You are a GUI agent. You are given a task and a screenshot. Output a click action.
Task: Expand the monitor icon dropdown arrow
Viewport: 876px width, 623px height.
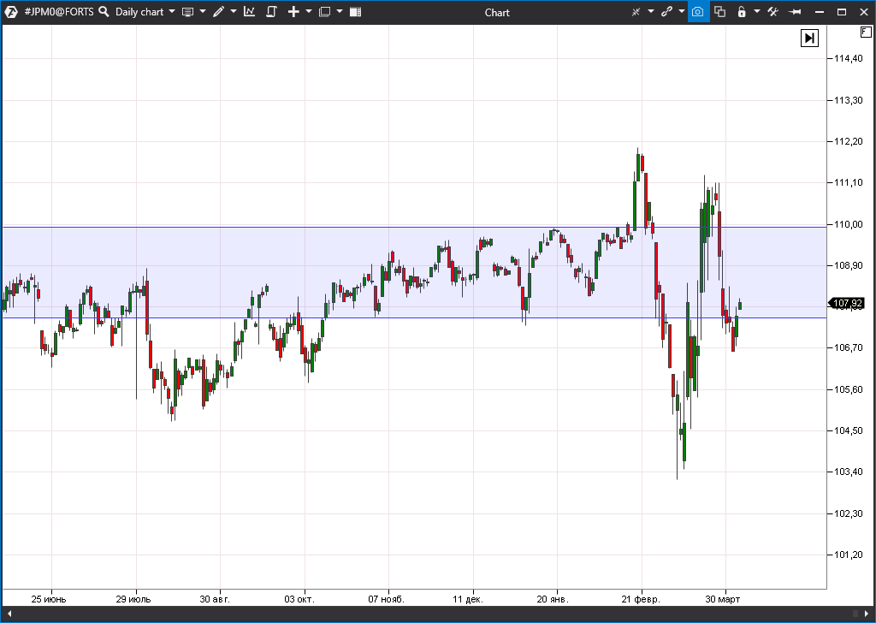pyautogui.click(x=203, y=12)
